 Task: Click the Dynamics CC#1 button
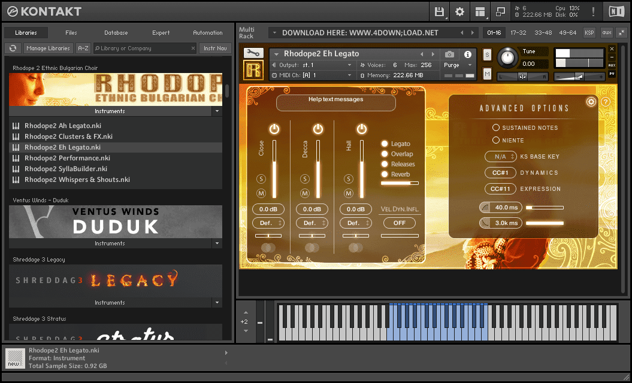(x=500, y=172)
